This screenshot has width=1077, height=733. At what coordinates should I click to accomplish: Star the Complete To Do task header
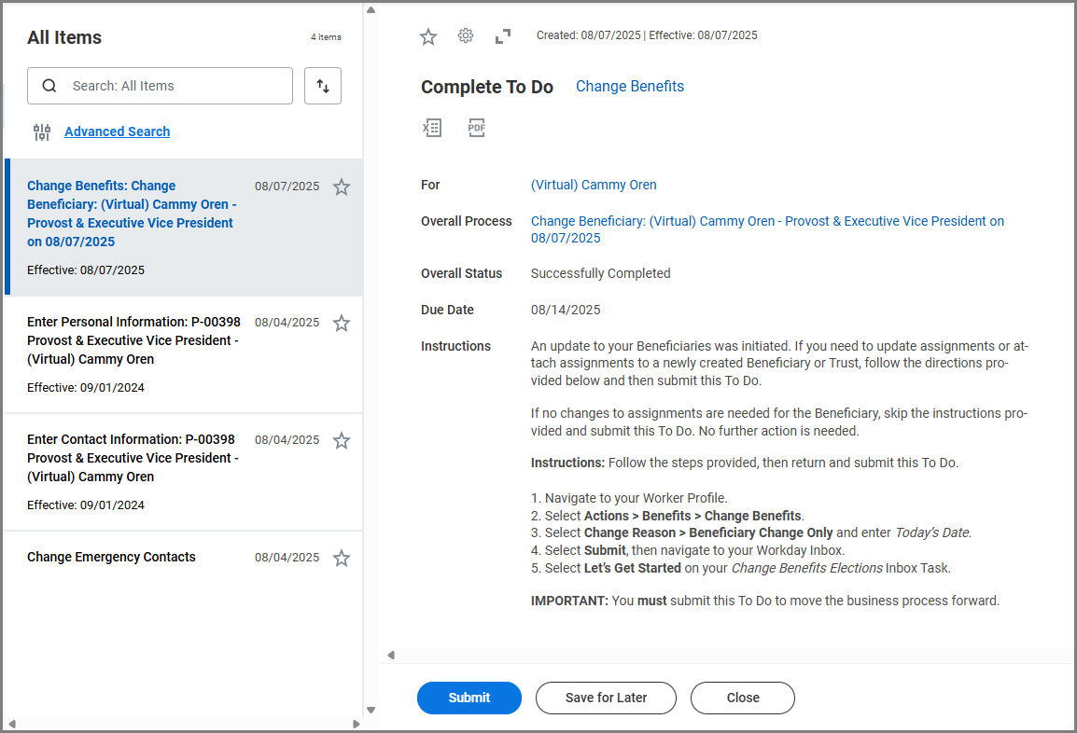tap(428, 36)
